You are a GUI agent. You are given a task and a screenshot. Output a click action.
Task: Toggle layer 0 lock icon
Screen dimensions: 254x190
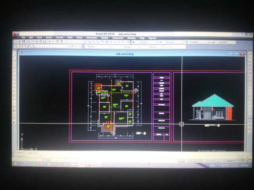coord(27,46)
